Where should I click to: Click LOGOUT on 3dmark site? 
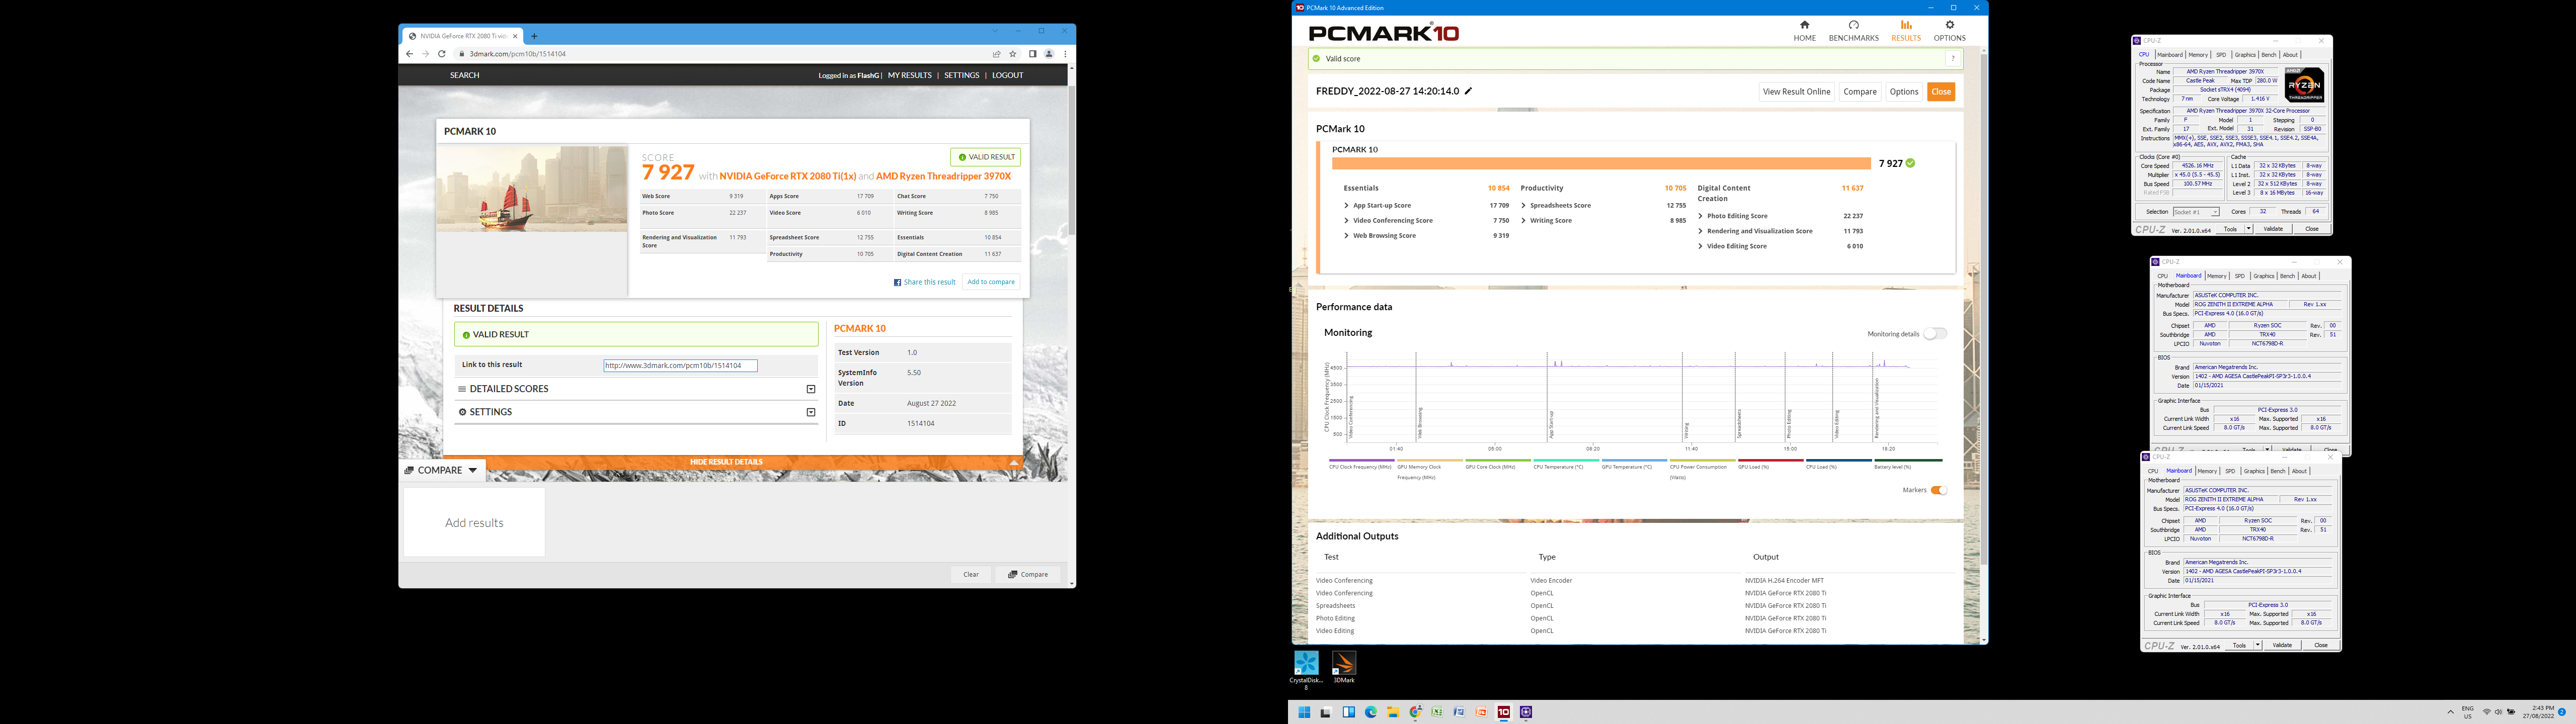(1007, 75)
